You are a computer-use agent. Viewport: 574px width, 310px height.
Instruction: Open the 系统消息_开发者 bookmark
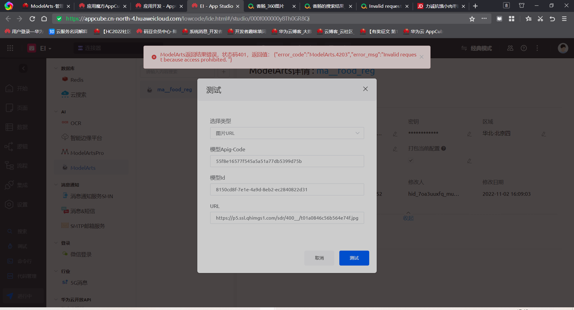click(x=202, y=31)
